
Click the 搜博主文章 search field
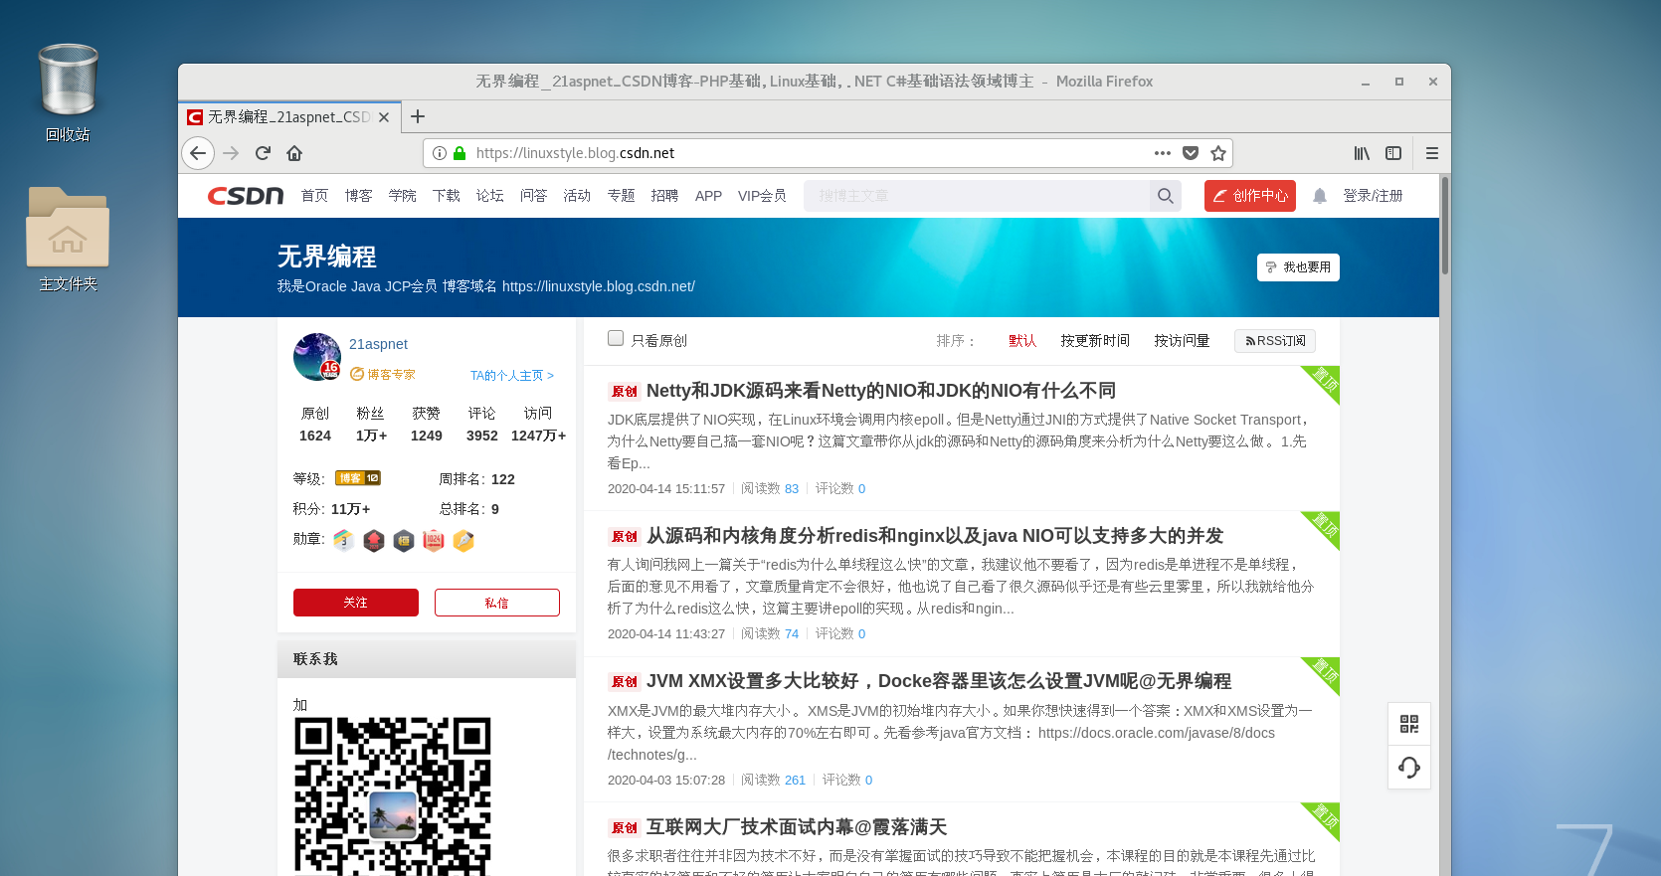coord(977,196)
